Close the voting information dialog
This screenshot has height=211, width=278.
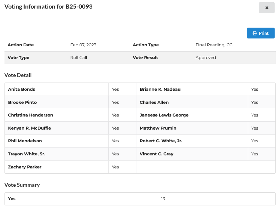point(266,8)
